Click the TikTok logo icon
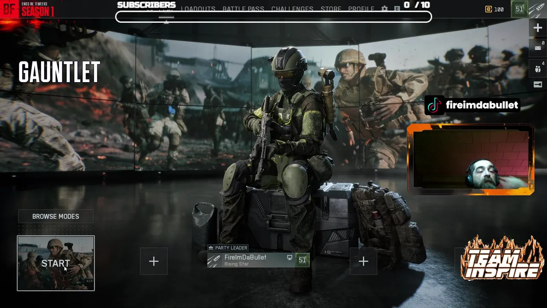 click(434, 105)
